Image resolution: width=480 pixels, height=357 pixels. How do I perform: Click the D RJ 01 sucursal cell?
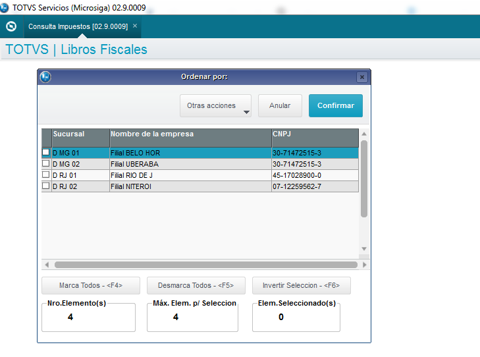[x=81, y=175]
